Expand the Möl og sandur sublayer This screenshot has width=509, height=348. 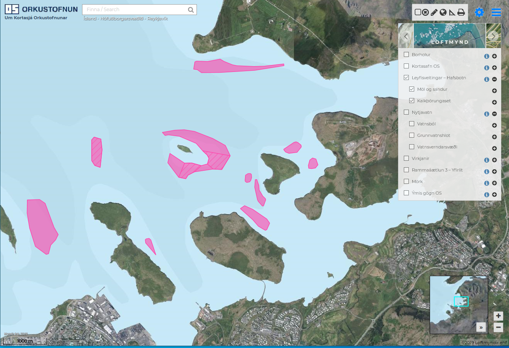(x=494, y=91)
